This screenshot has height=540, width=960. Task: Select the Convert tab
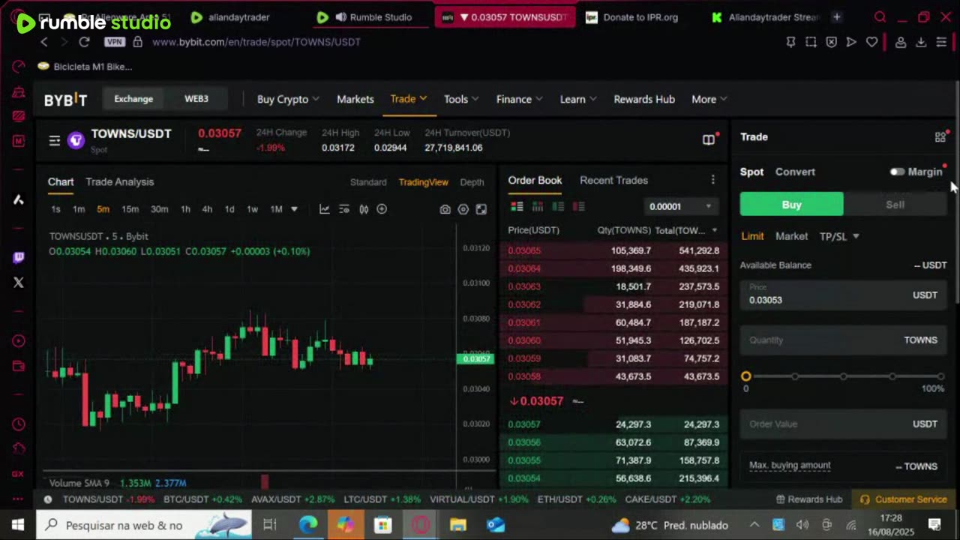point(795,172)
